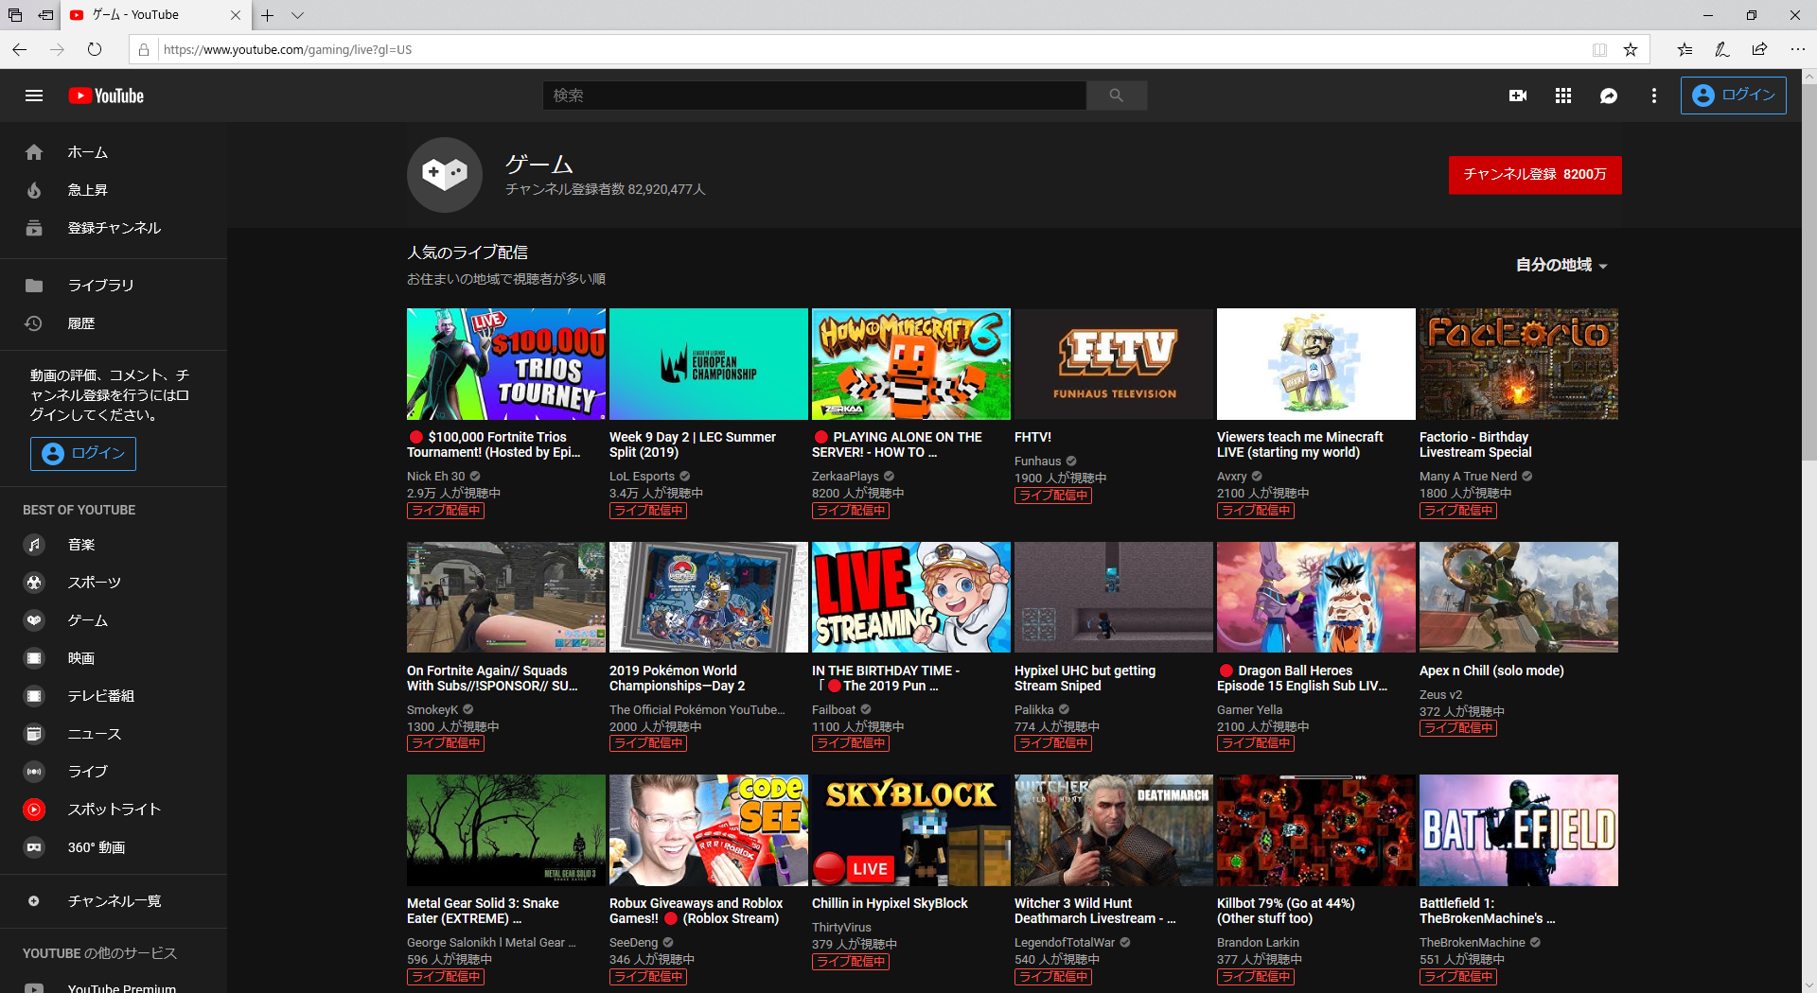Open Nick Eh 30 channel link

tap(436, 477)
